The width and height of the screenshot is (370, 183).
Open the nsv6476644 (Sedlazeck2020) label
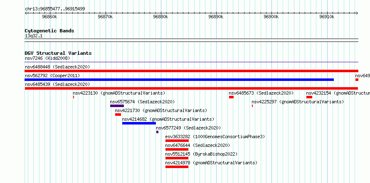pyautogui.click(x=197, y=145)
